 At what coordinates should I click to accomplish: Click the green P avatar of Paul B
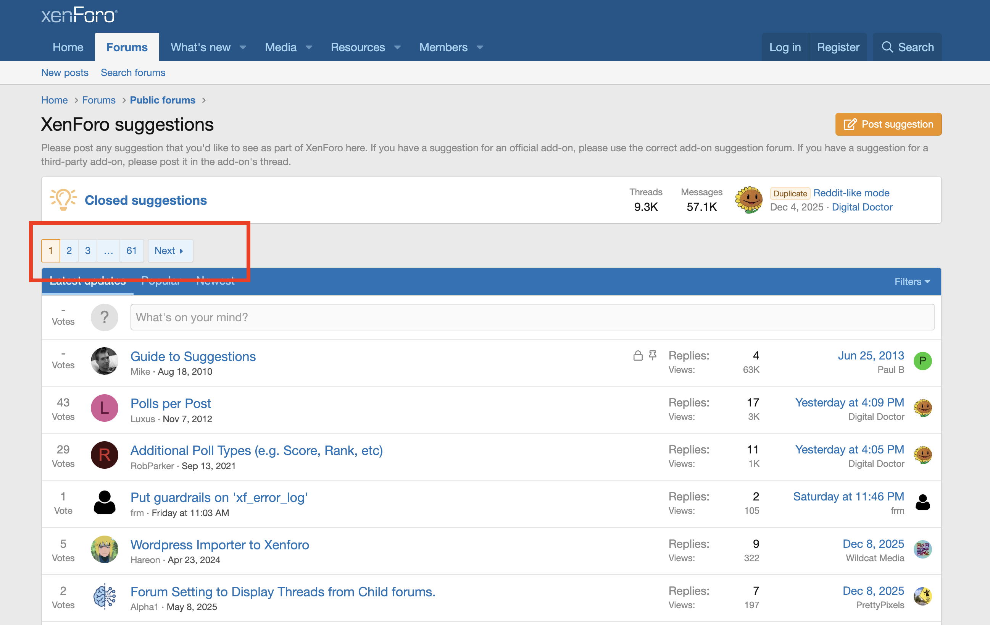click(x=922, y=361)
